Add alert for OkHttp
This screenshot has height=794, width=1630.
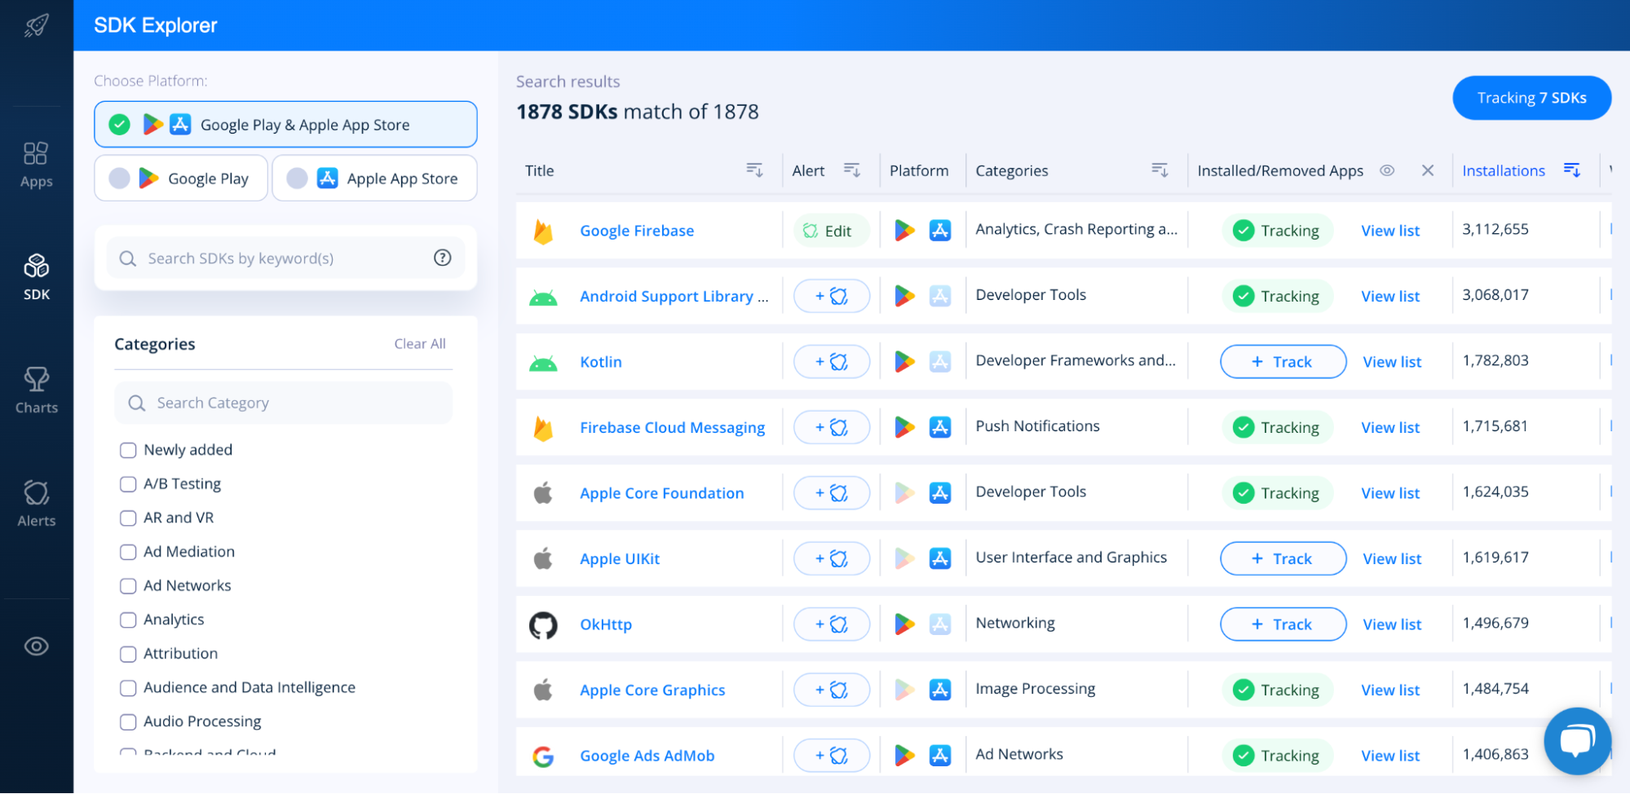point(832,624)
